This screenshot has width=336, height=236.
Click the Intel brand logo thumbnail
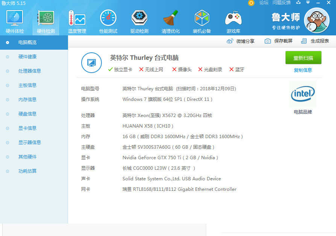303,94
